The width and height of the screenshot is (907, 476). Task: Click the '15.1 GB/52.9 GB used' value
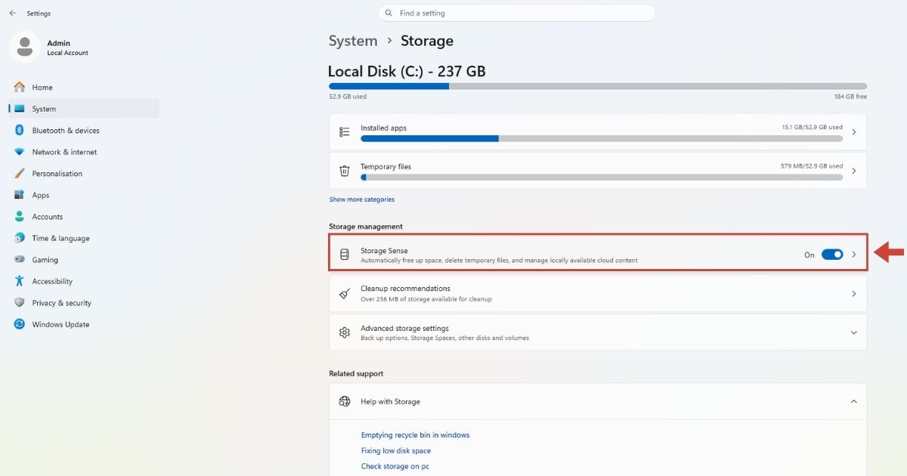point(812,128)
